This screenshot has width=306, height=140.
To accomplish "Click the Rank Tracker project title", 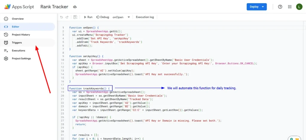I will coord(54,7).
